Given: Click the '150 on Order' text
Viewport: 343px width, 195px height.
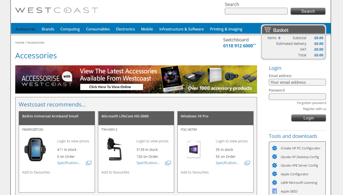Looking at the screenshot, I should [147, 157].
